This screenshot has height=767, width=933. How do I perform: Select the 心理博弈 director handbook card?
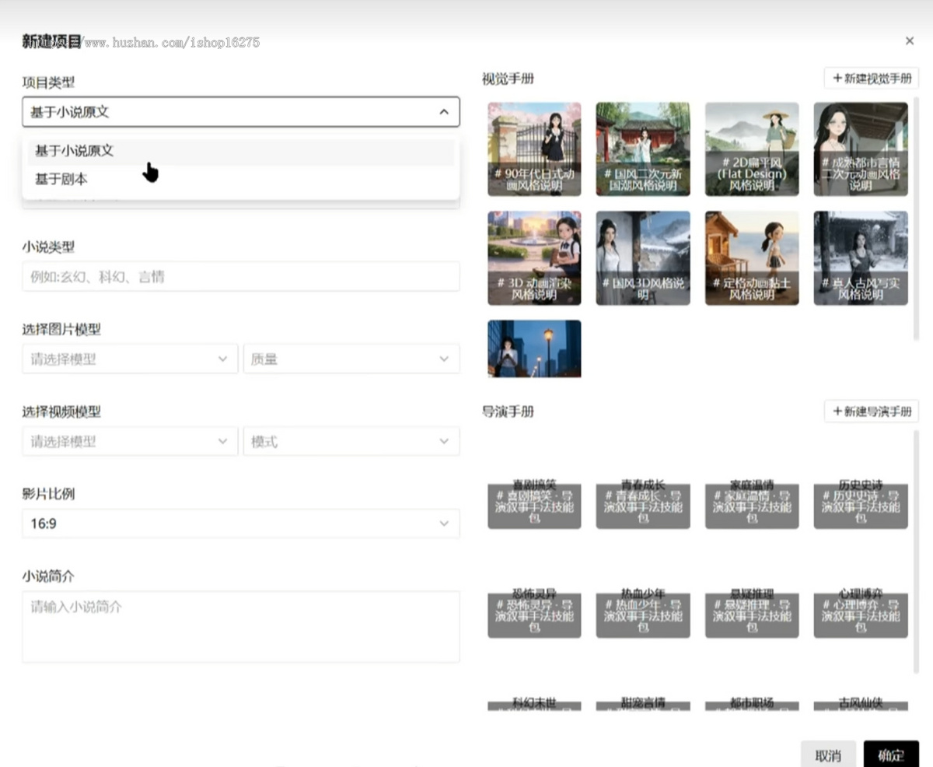861,613
